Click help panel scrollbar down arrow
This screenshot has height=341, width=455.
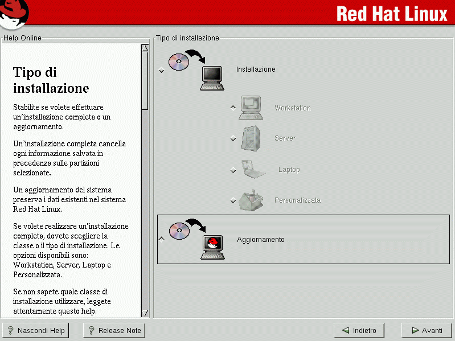coord(145,313)
